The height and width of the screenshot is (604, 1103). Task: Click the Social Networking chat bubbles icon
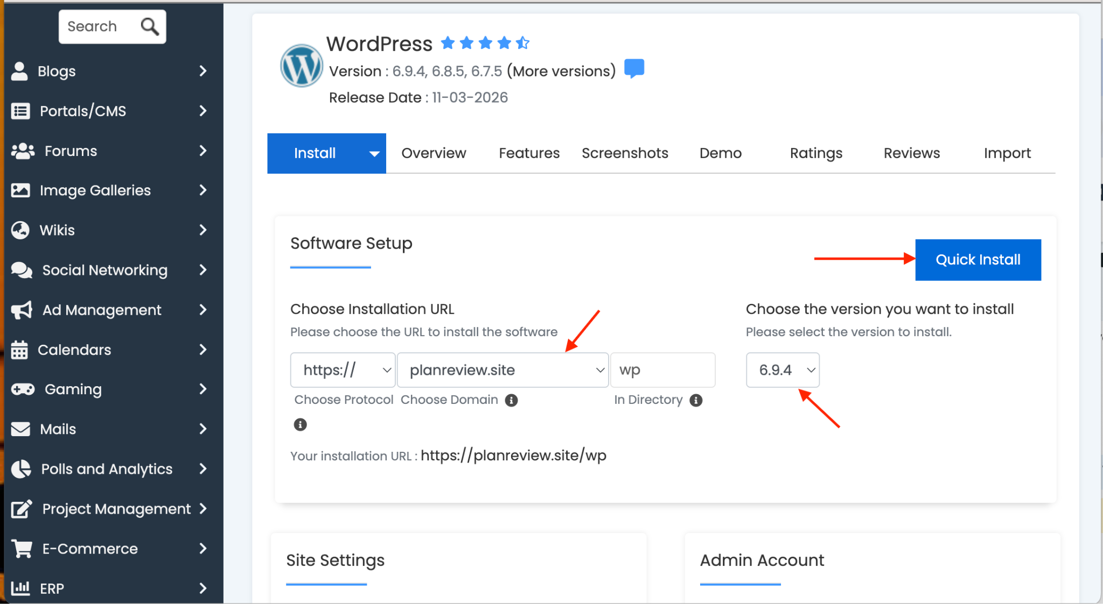[x=22, y=270]
